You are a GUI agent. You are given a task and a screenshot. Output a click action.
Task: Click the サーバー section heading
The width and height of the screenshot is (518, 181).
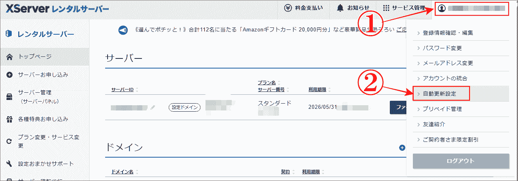[124, 58]
